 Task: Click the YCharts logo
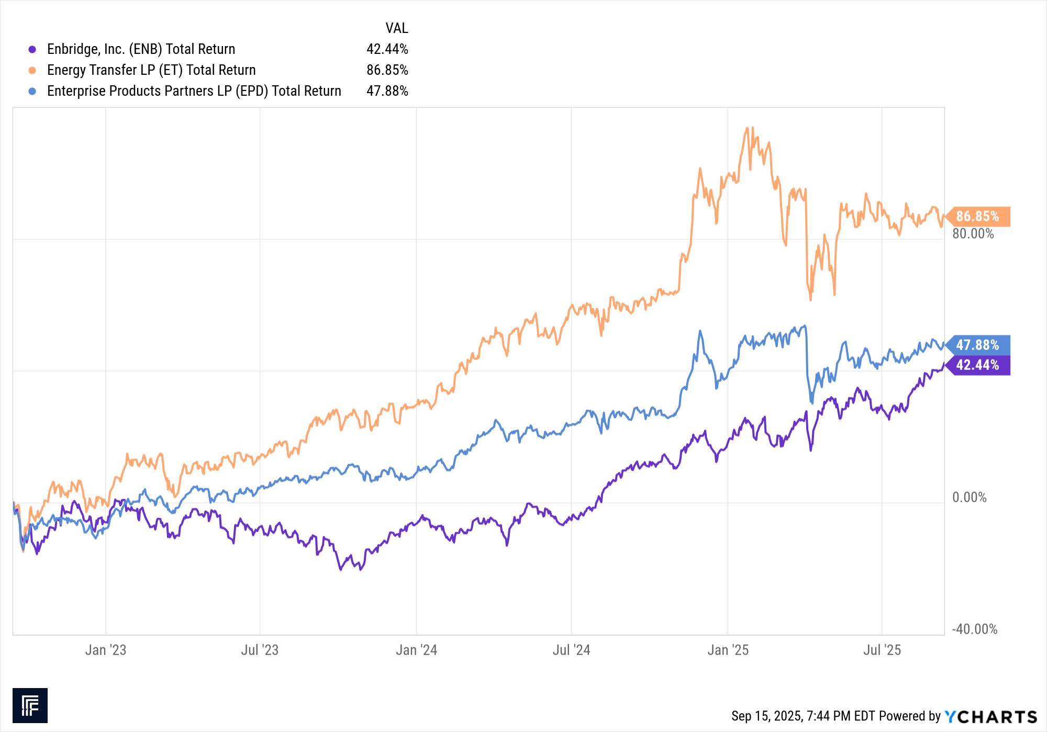point(990,716)
